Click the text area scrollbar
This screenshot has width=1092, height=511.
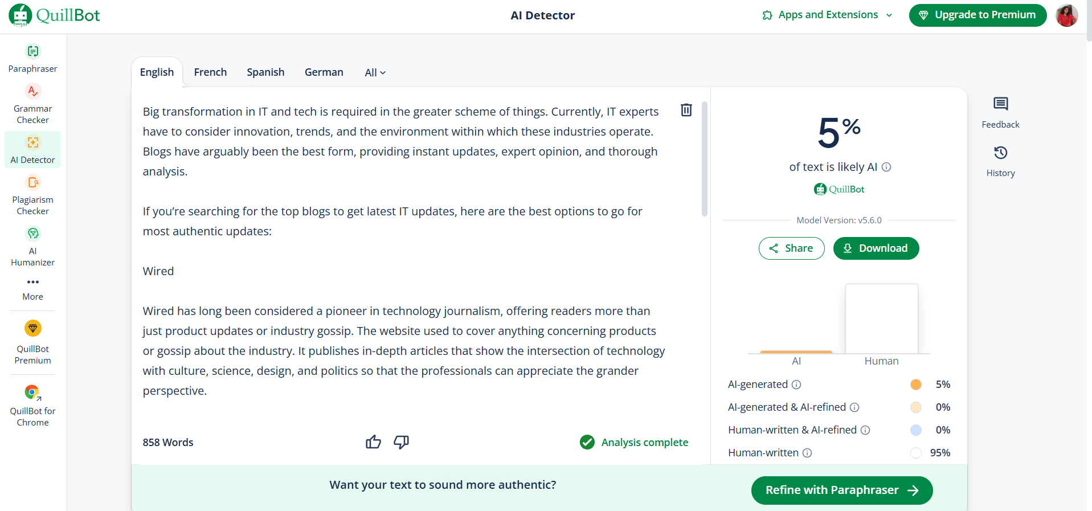(x=705, y=160)
